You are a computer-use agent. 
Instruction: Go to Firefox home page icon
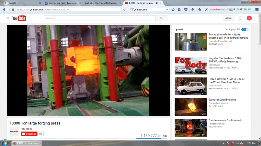[x=199, y=10]
